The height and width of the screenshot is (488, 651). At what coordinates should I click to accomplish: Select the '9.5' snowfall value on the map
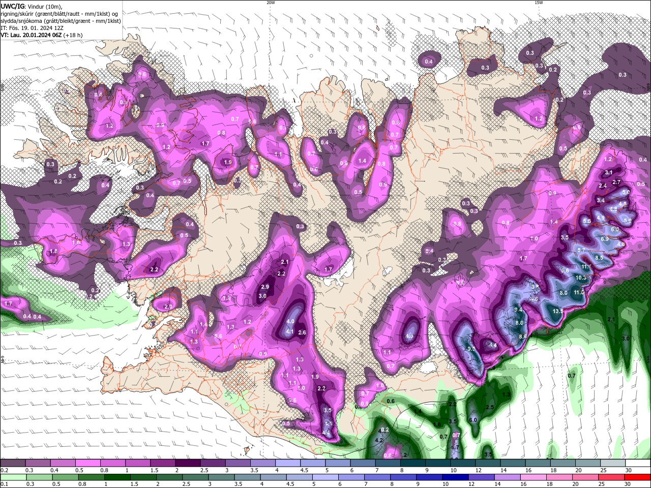[x=471, y=349]
